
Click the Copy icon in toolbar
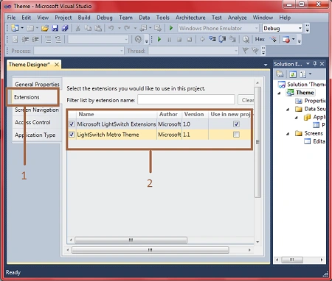click(88, 28)
